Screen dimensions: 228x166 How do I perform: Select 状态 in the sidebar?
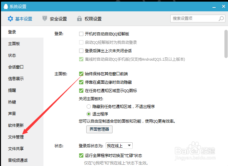pos(22,55)
